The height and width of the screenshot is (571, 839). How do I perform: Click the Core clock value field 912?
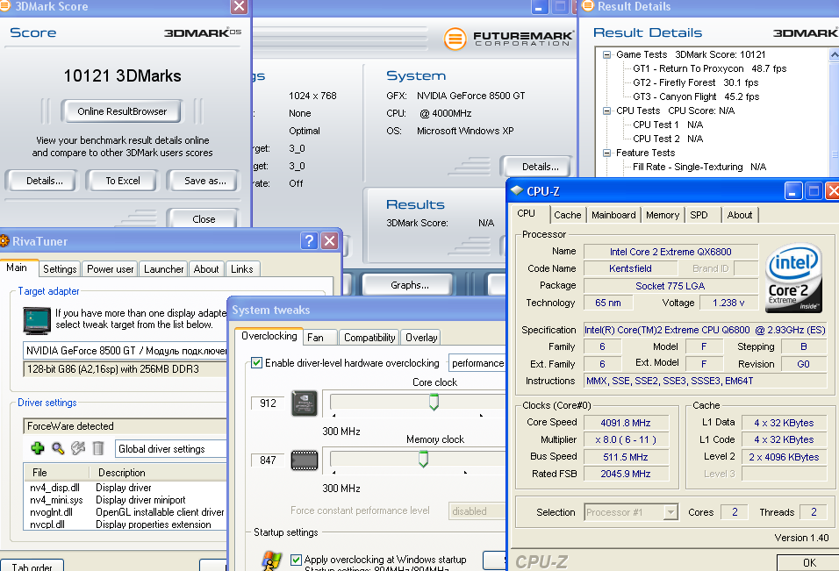[x=268, y=403]
